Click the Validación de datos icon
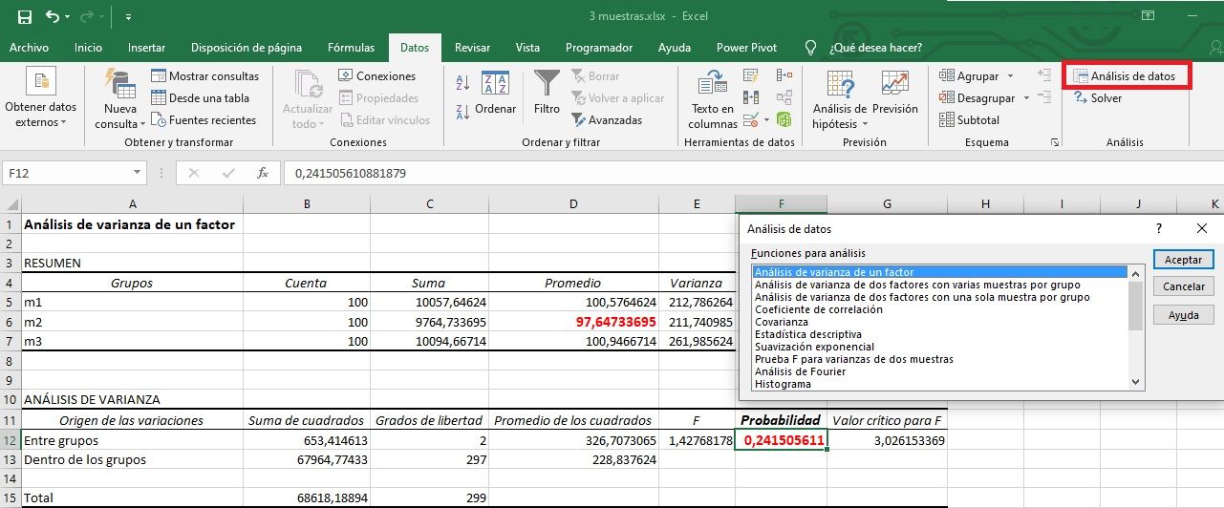Viewport: 1224px width, 508px height. [x=750, y=120]
